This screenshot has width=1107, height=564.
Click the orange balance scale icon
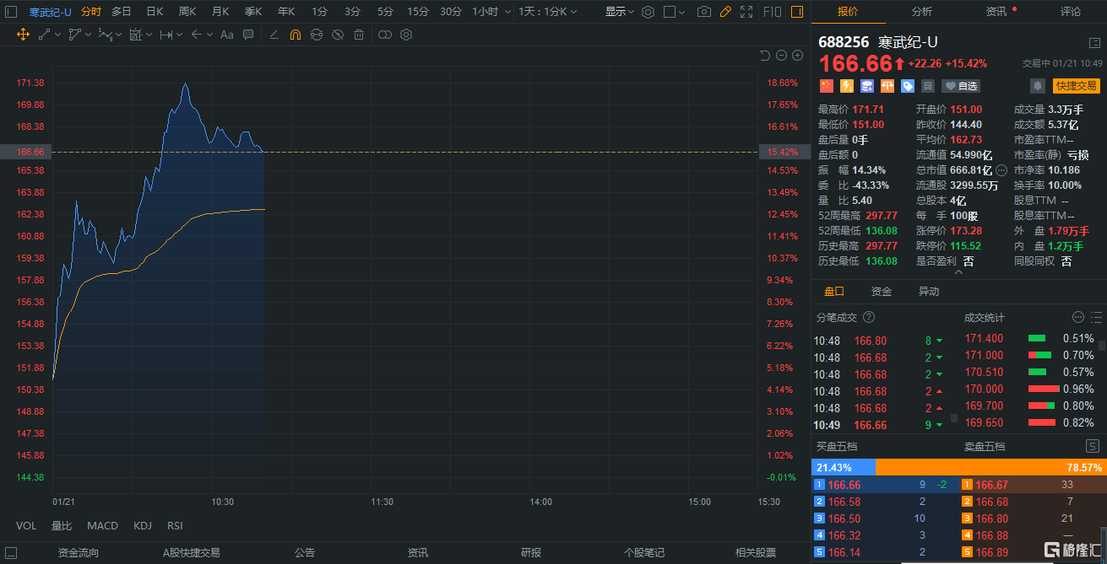pyautogui.click(x=887, y=86)
